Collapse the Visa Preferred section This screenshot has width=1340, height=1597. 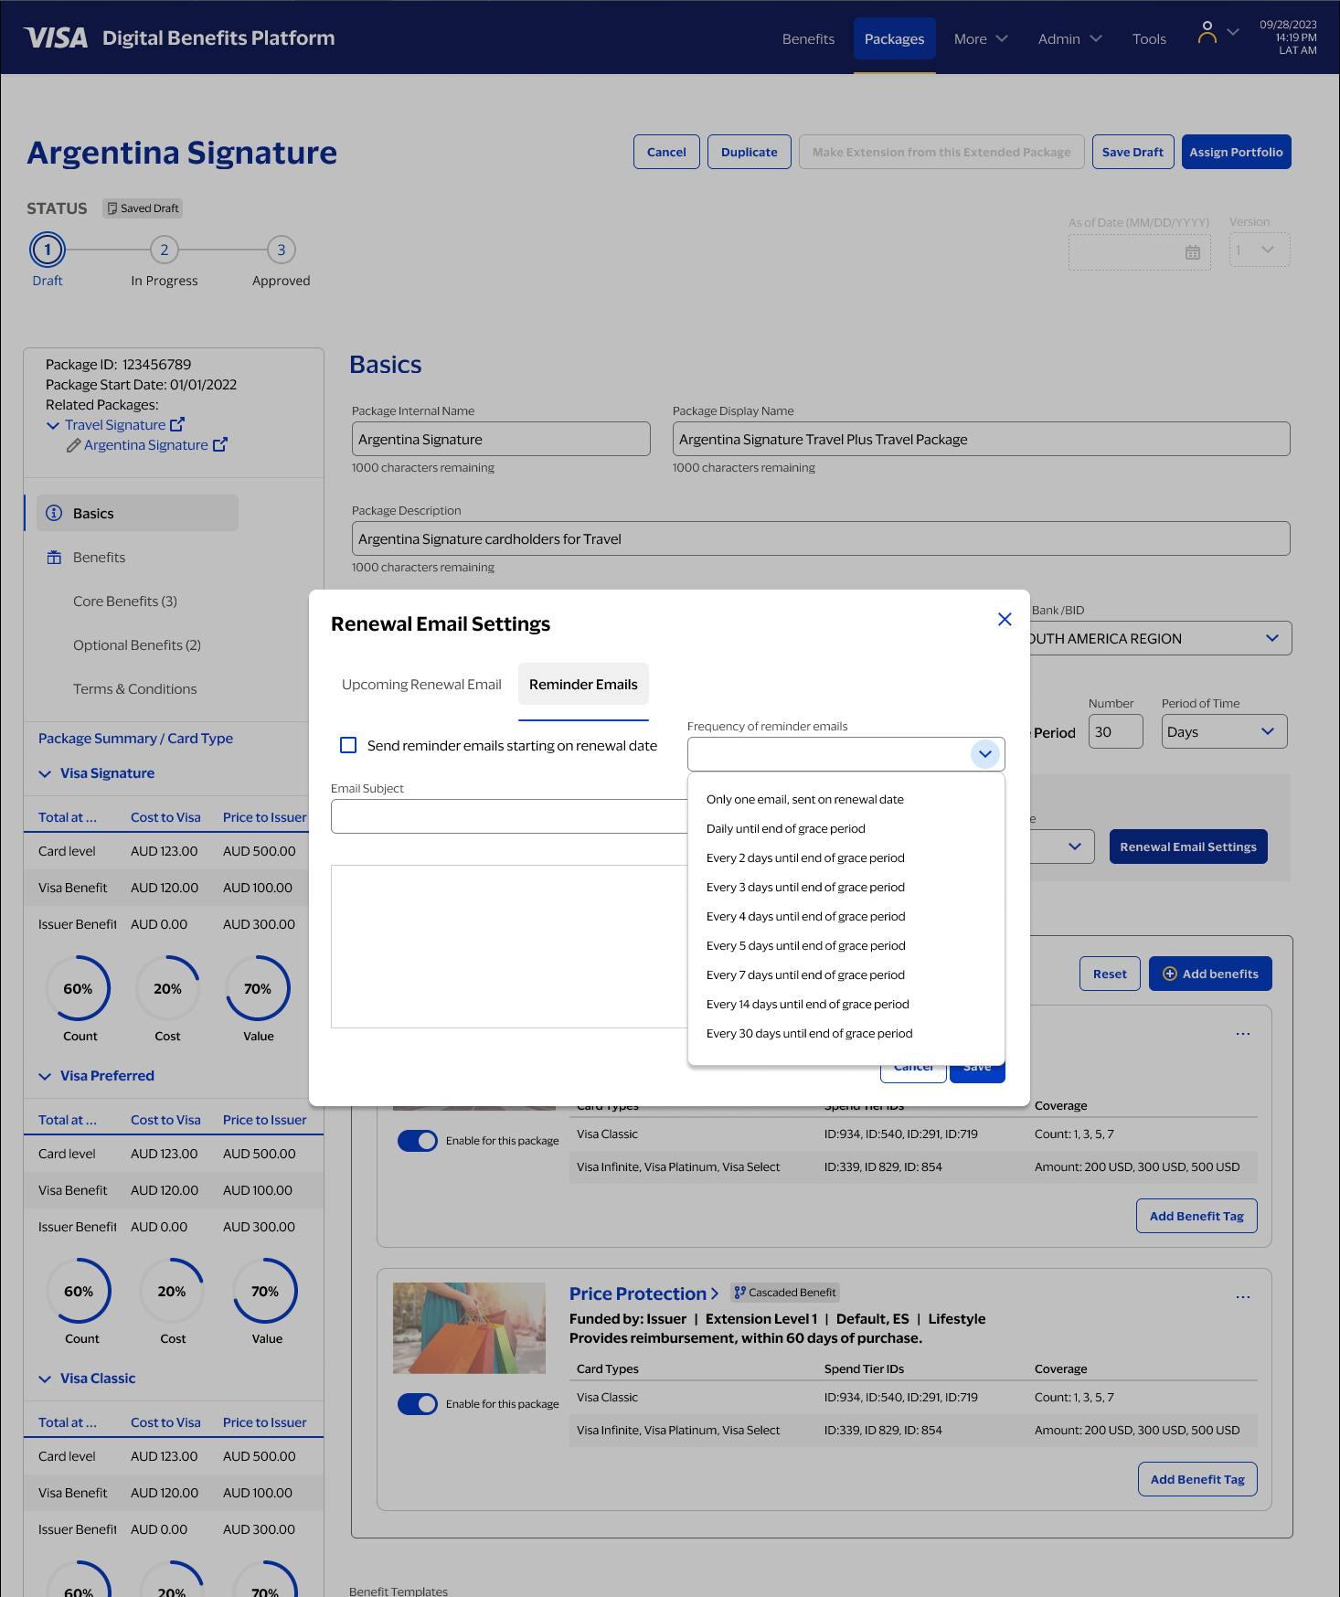pyautogui.click(x=45, y=1076)
